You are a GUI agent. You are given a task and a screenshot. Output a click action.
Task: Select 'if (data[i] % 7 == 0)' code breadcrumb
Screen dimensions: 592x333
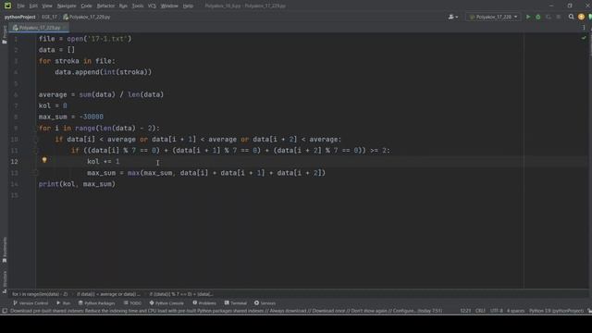coord(181,294)
